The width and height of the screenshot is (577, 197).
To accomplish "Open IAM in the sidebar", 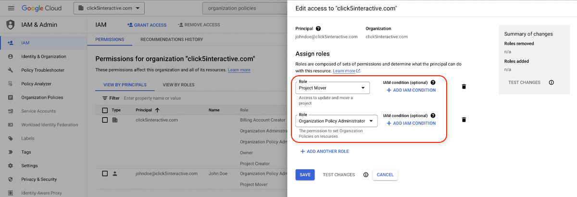I will click(43, 43).
